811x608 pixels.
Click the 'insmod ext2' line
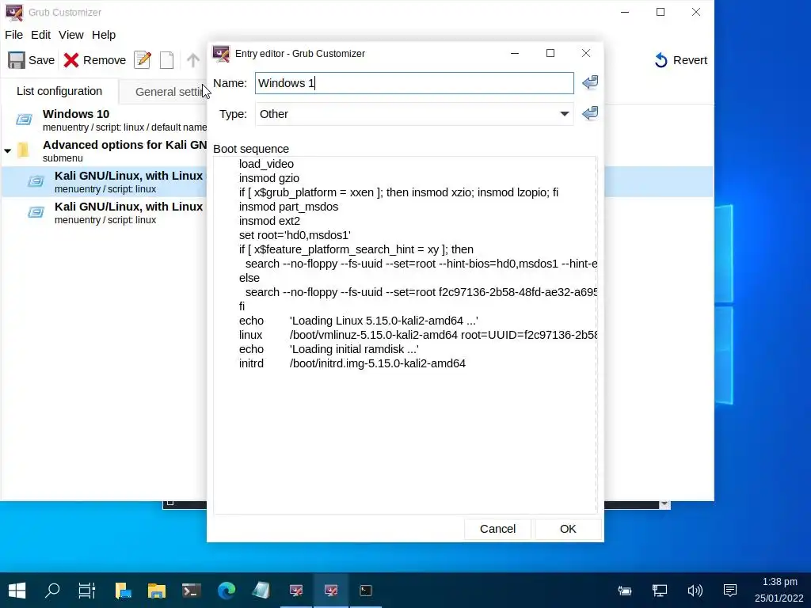[269, 222]
